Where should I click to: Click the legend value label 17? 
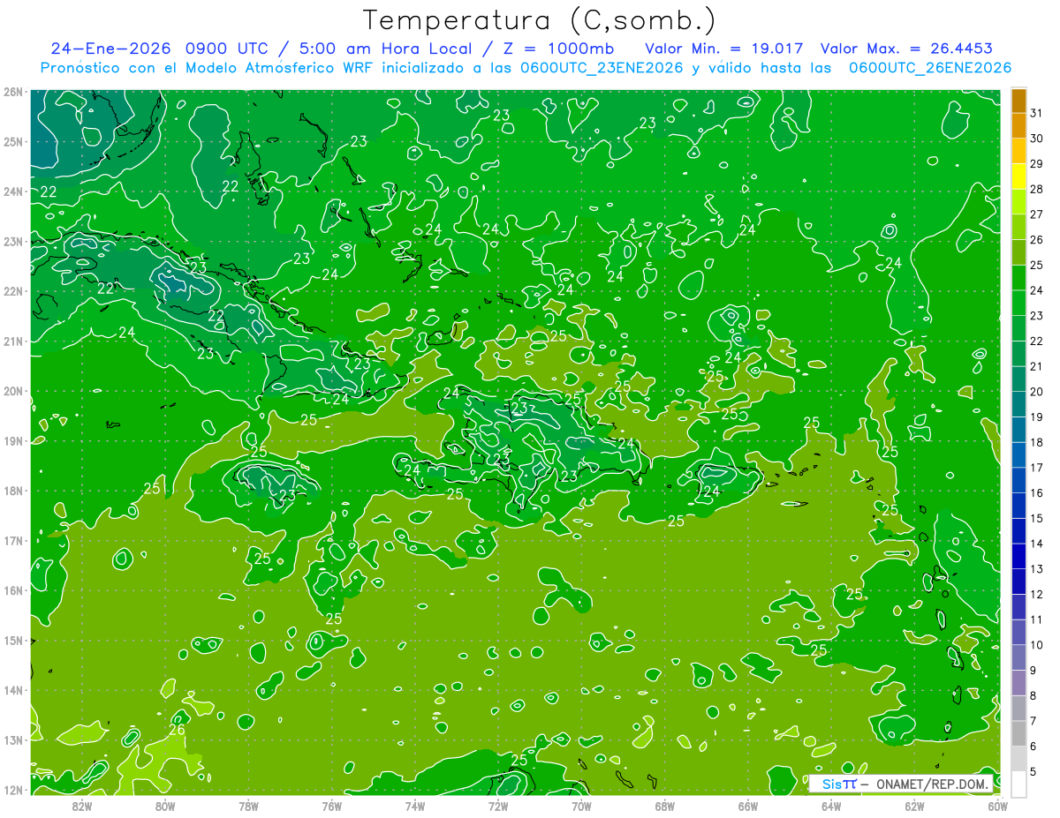tap(1036, 468)
